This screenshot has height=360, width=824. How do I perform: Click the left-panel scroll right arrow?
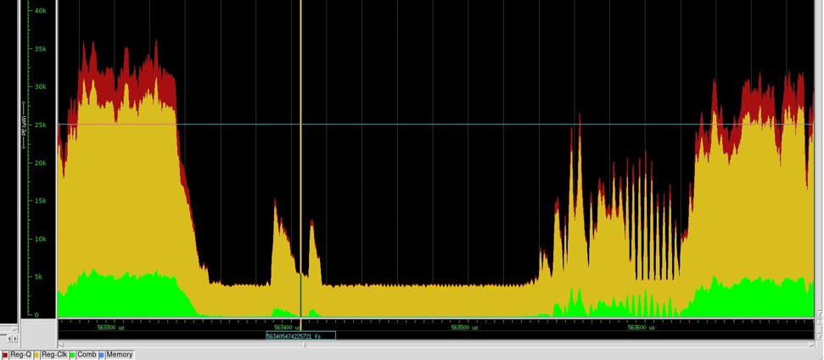15,338
